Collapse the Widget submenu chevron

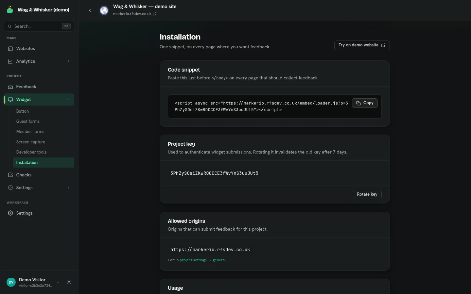tap(68, 100)
